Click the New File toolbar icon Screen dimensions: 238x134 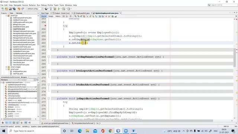pyautogui.click(x=3, y=9)
